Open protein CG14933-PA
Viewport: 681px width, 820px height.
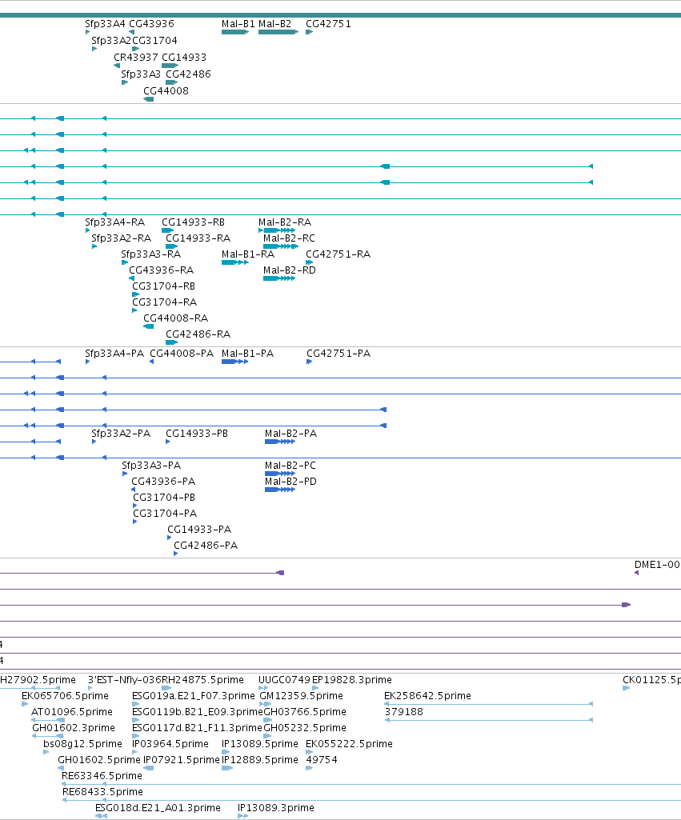click(x=199, y=530)
